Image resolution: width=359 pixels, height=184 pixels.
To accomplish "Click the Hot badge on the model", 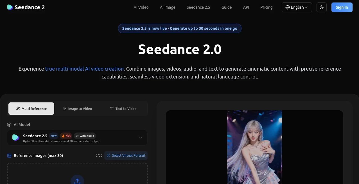I will tap(66, 136).
